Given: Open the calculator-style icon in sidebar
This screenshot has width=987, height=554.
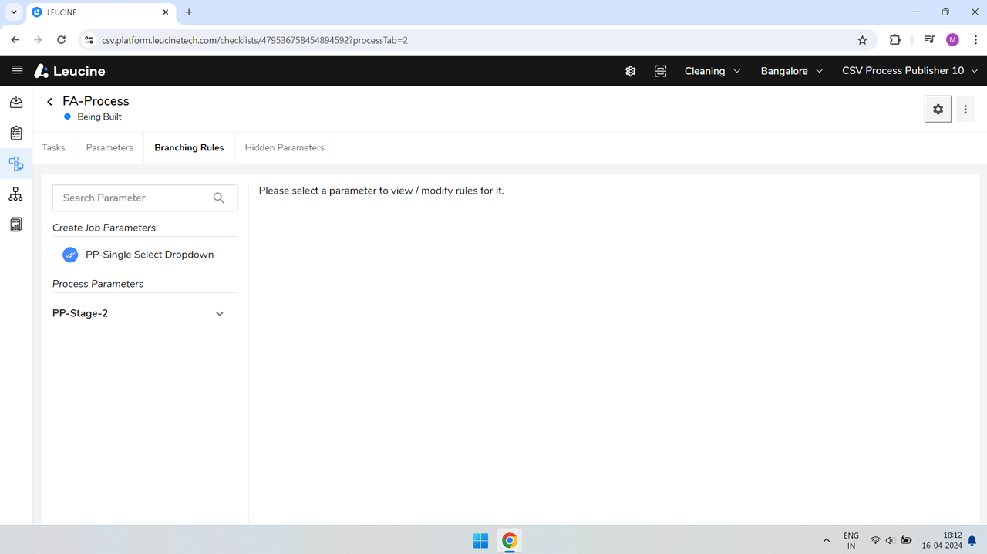Looking at the screenshot, I should tap(16, 225).
